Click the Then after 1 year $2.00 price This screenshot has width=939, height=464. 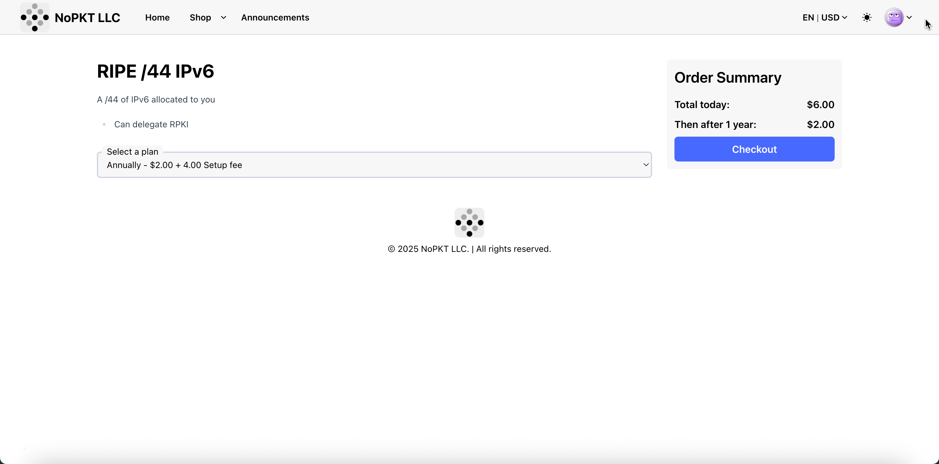(x=820, y=125)
